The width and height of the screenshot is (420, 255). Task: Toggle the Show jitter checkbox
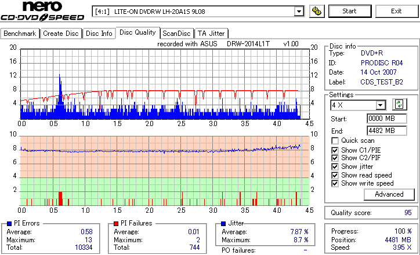tap(335, 167)
